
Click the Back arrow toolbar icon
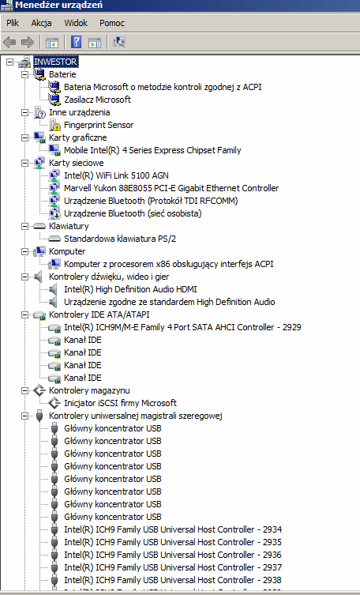9,42
